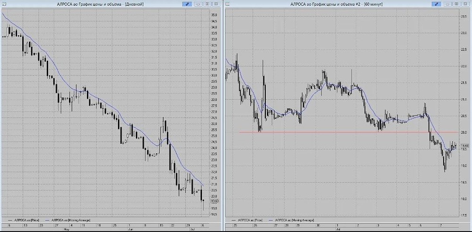Viewport: 472px width, 232px height.
Task: Close the Дневной chart window
Action: click(x=216, y=4)
